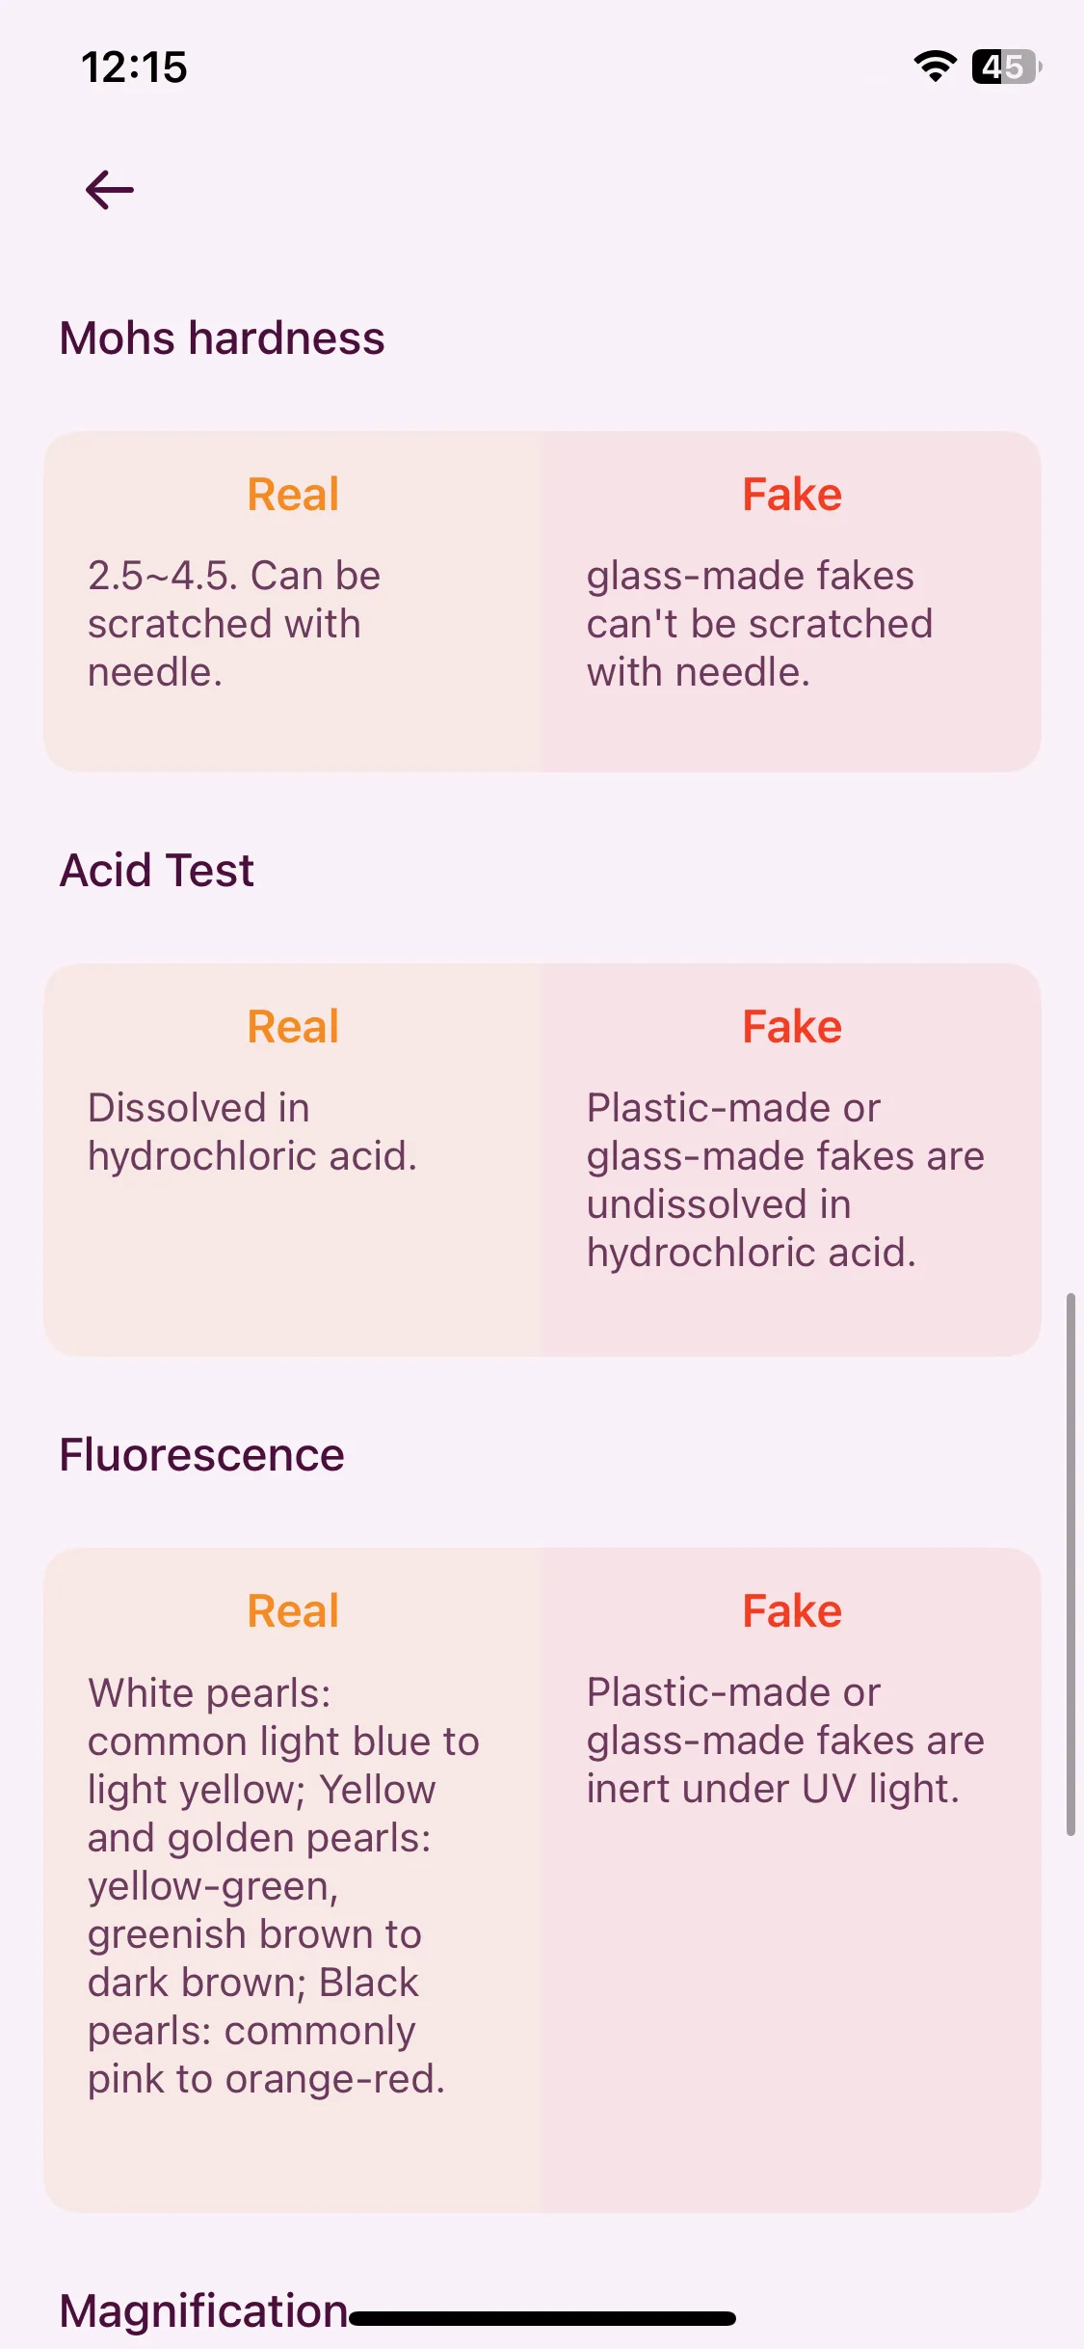
Task: Tap the 12:15 clock in status bar
Action: tap(134, 67)
